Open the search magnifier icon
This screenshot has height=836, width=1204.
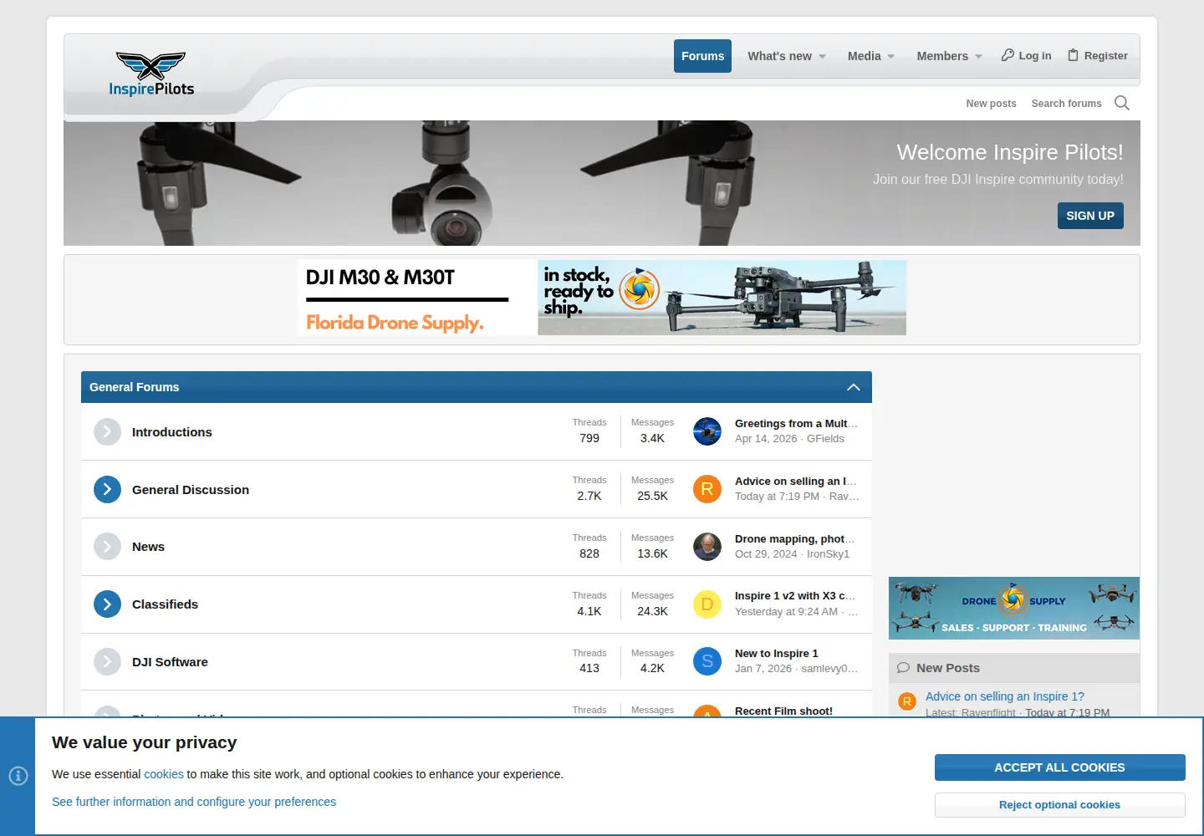[x=1122, y=103]
